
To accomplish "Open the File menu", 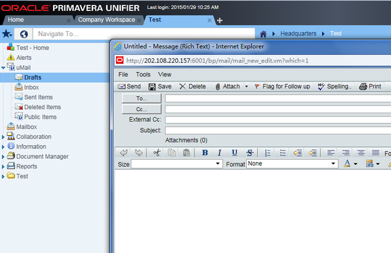I will pyautogui.click(x=123, y=74).
